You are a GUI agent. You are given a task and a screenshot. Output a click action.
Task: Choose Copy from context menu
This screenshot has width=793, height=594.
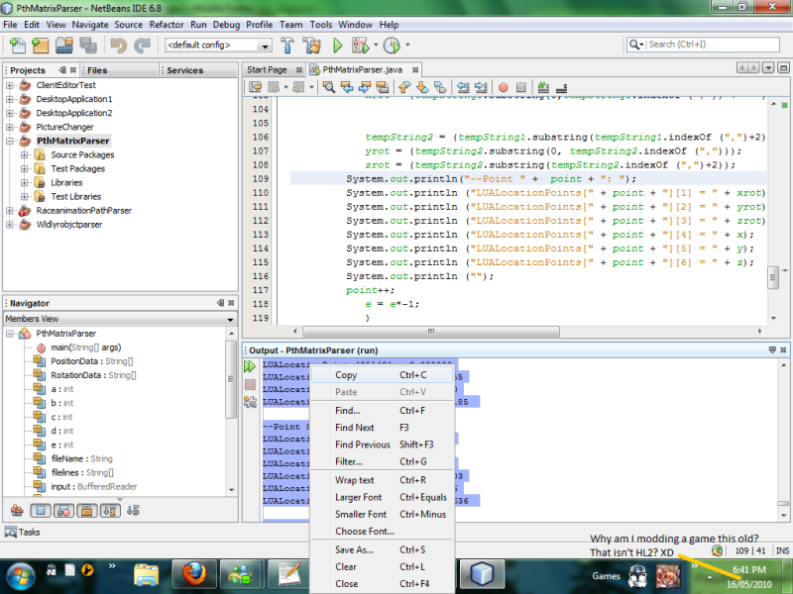click(x=382, y=375)
